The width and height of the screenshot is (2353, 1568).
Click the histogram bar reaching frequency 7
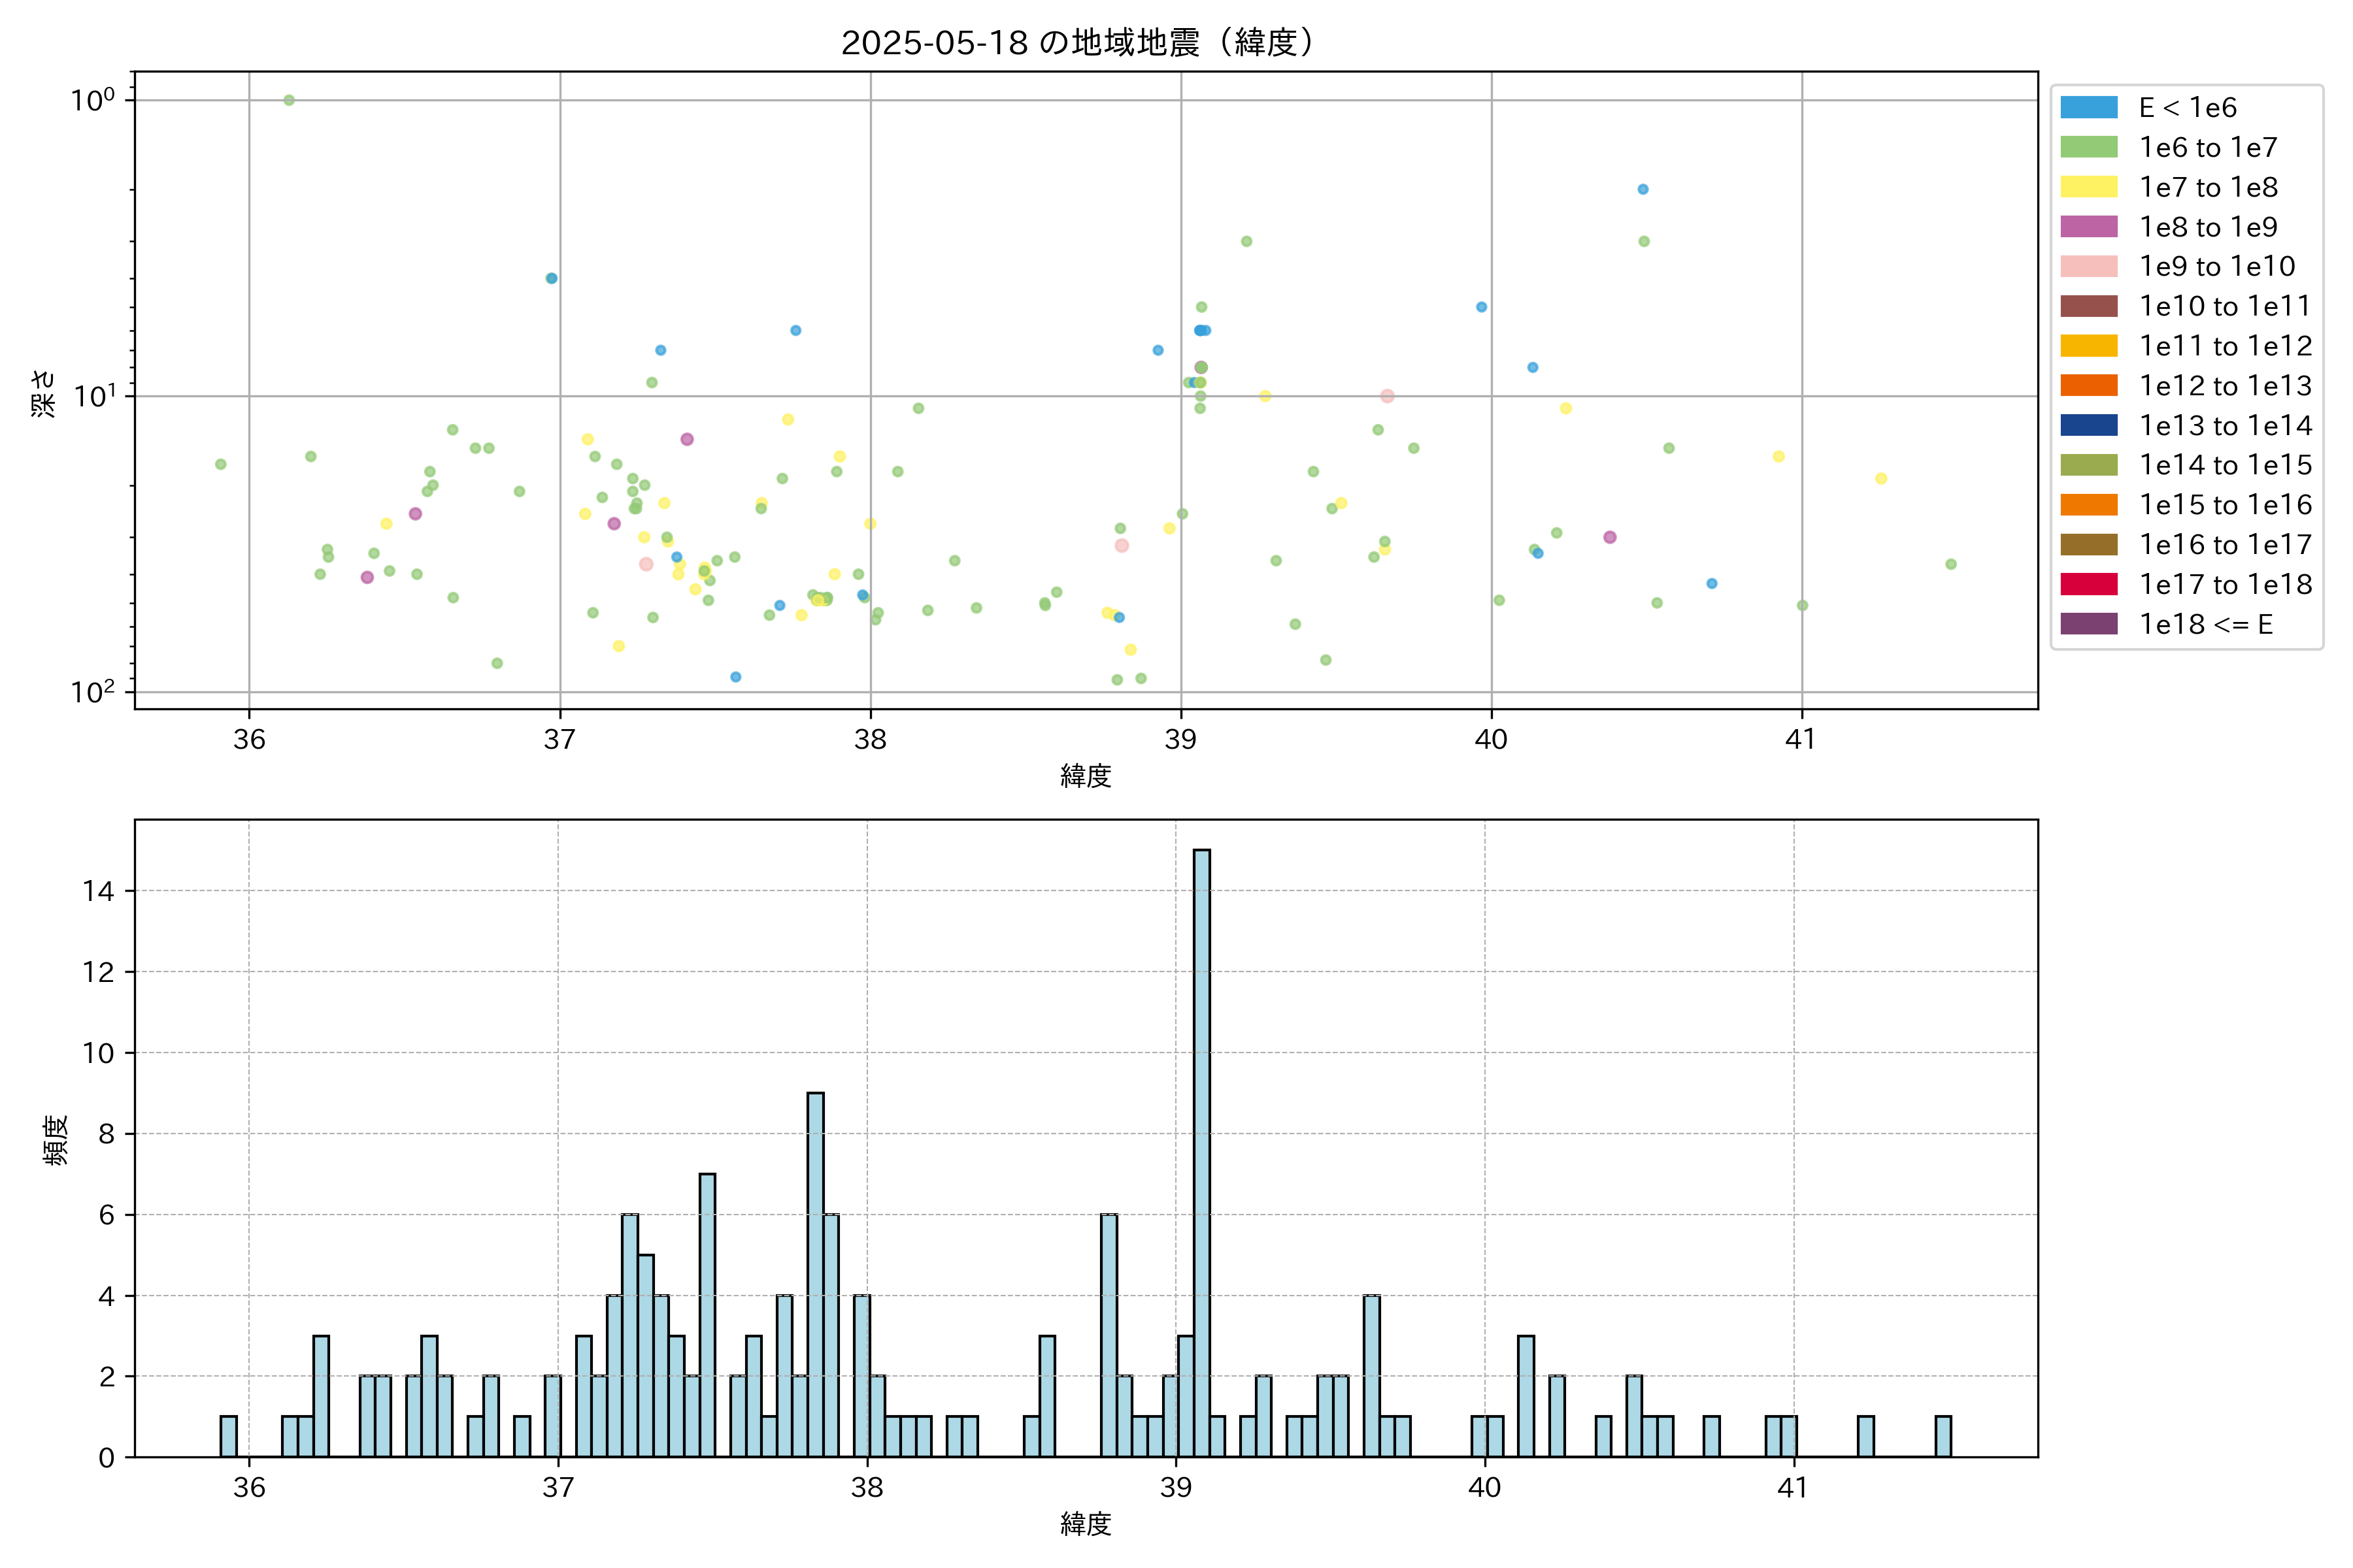coord(707,1315)
